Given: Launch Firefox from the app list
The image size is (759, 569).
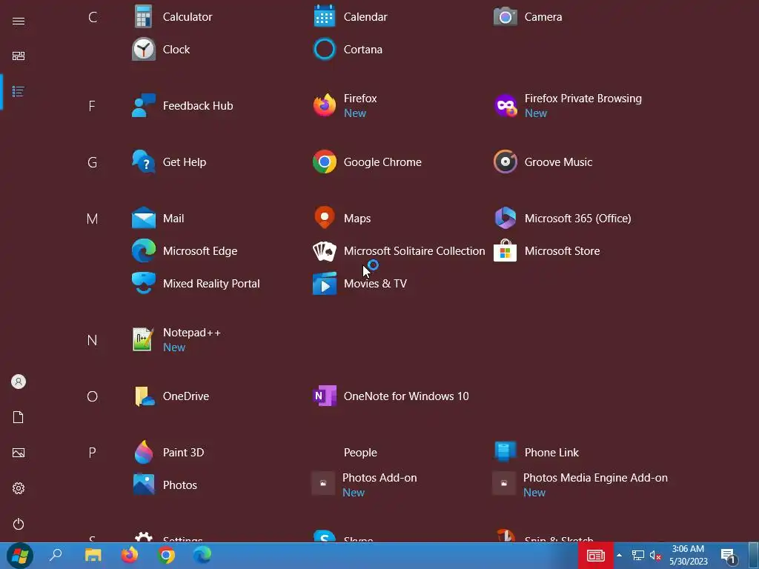Looking at the screenshot, I should point(325,105).
